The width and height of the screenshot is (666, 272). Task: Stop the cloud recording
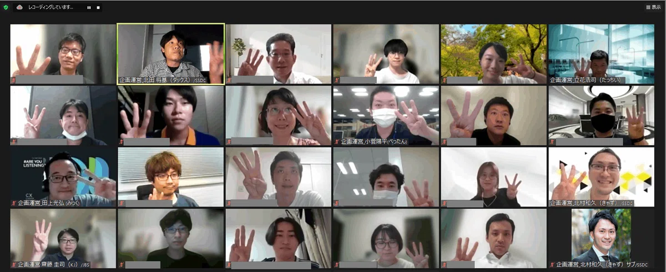[x=98, y=8]
